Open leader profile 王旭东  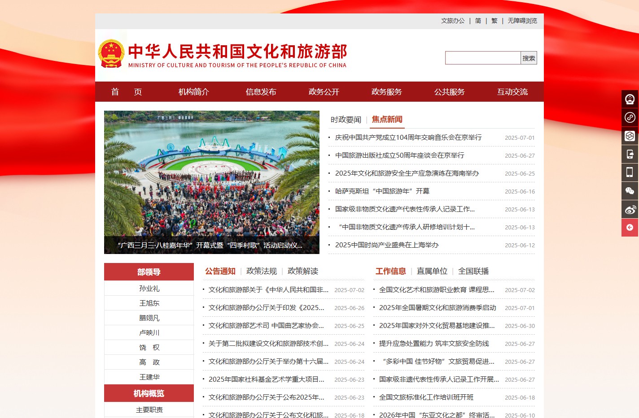coord(149,303)
